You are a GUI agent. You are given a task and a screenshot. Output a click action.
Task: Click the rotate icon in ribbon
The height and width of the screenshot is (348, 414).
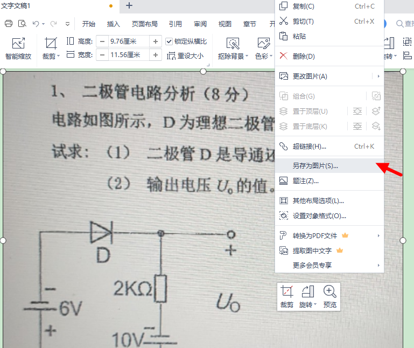click(389, 43)
